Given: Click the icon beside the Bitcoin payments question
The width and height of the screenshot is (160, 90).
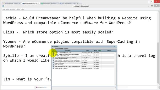Looking at the screenshot, I should point(53,58).
